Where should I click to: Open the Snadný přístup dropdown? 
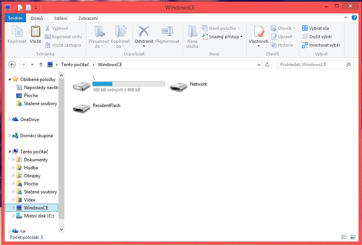tap(222, 37)
